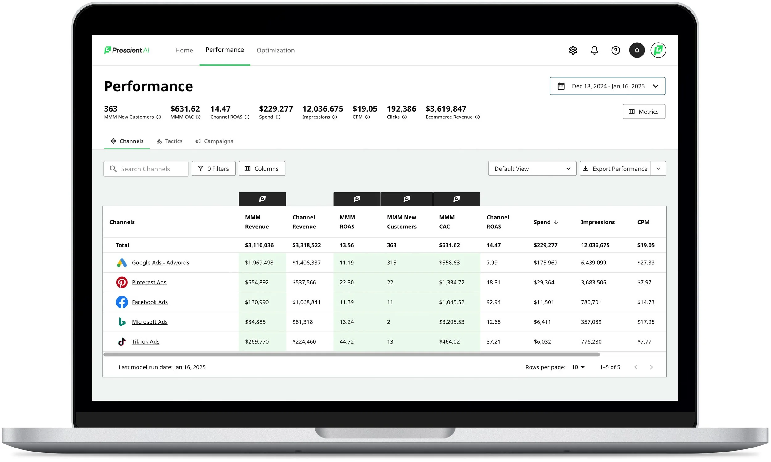
Task: Click the black 'O' user avatar
Action: [x=637, y=51]
